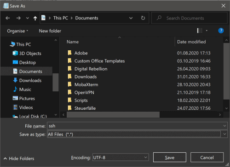Select the Steuerfälle folder
Viewport: 230px width, 167px height.
(x=85, y=108)
